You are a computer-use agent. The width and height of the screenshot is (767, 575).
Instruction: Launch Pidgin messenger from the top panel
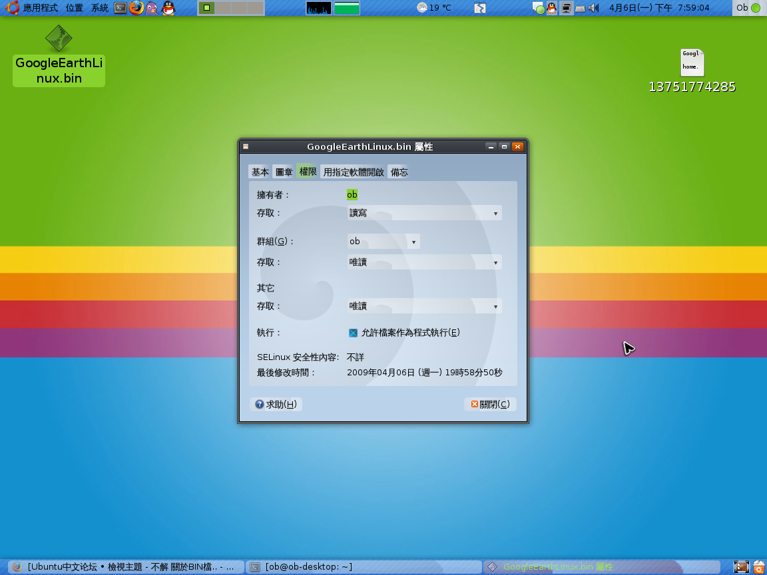coord(152,8)
